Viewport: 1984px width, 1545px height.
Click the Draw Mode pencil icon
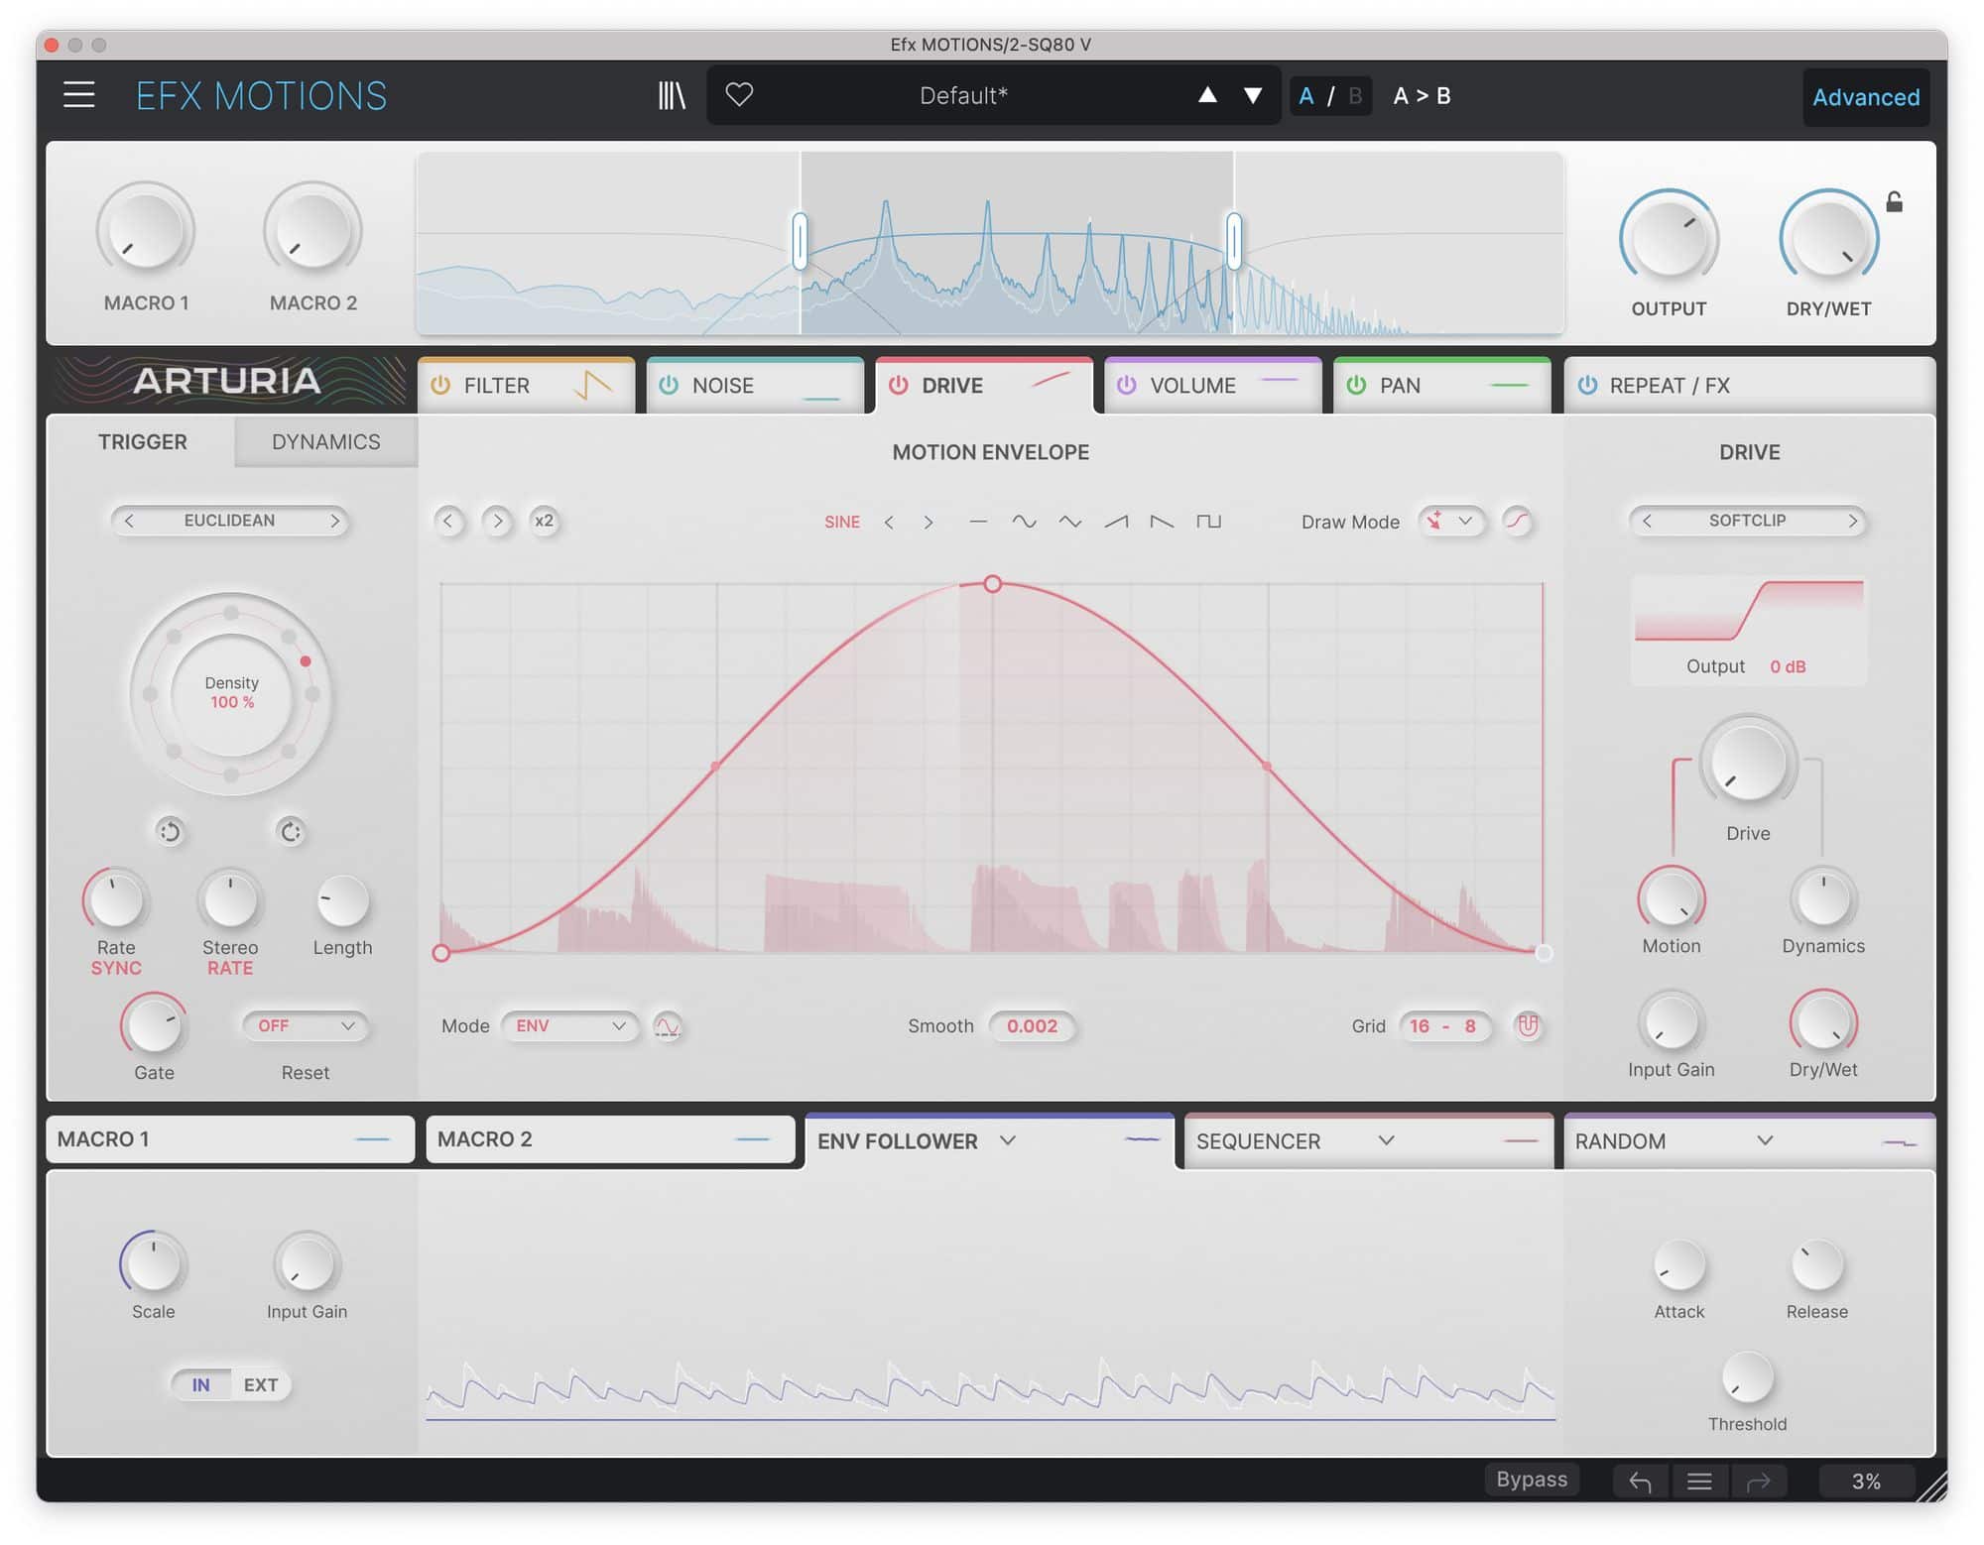pyautogui.click(x=1436, y=522)
